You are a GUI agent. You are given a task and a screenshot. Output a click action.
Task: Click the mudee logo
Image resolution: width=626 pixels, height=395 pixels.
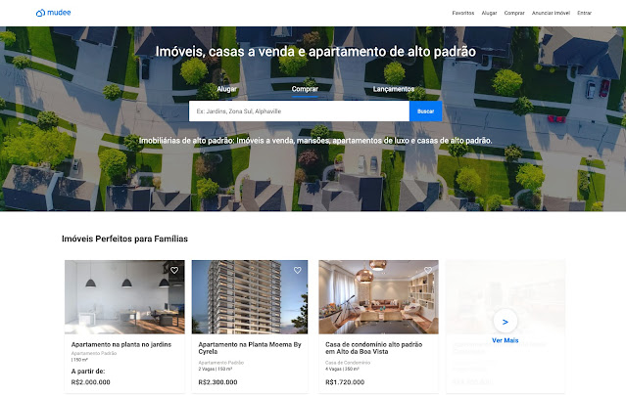tap(54, 13)
